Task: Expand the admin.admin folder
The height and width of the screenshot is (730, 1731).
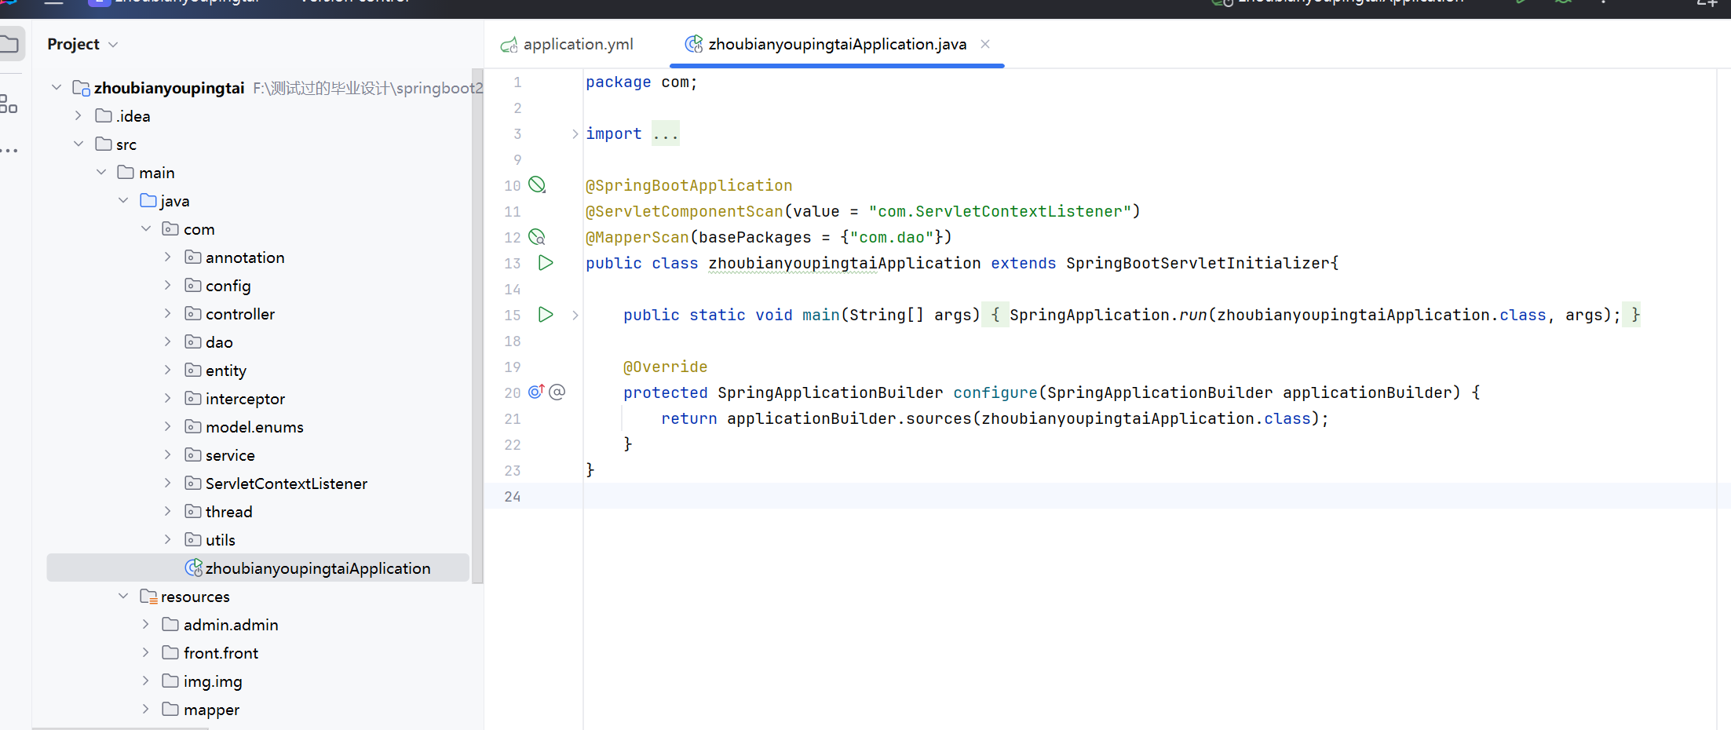Action: pyautogui.click(x=146, y=625)
